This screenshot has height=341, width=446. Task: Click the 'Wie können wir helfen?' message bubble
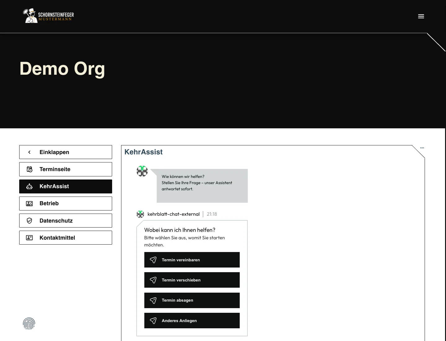[x=202, y=186]
